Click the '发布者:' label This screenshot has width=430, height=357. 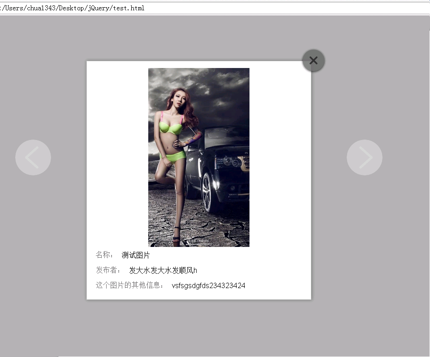click(108, 270)
